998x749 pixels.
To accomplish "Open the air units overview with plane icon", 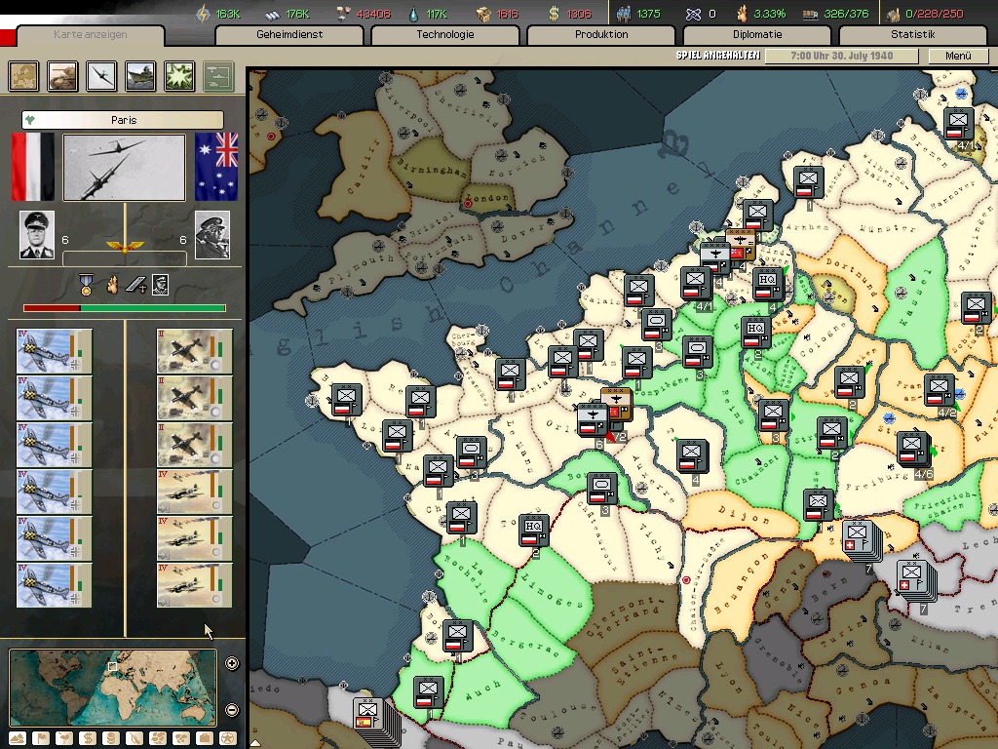I will coord(102,75).
